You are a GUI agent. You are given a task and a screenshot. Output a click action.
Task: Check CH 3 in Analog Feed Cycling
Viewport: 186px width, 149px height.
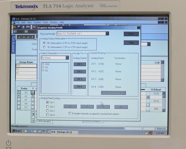(x=47, y=111)
